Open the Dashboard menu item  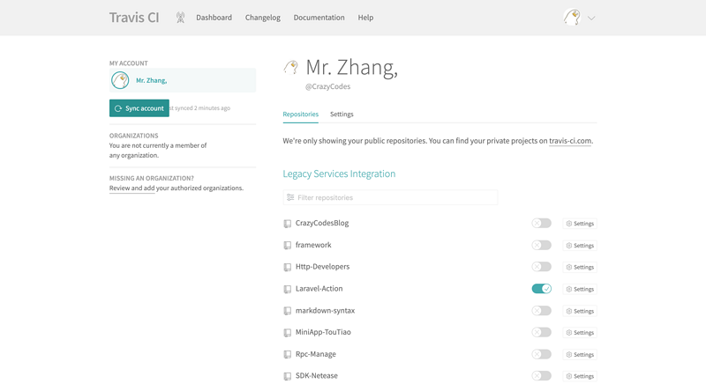(x=214, y=18)
